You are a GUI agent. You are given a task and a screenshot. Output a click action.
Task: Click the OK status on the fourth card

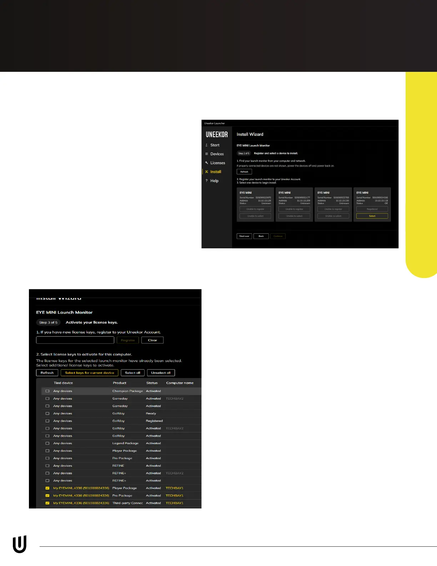pos(386,204)
